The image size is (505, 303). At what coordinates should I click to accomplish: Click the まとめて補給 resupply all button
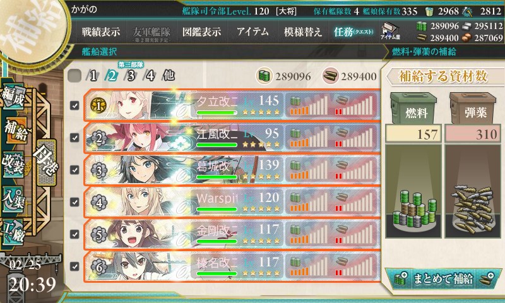point(443,278)
